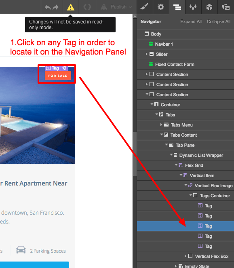The image size is (234, 268).
Task: Switch to the Navigator panel tab
Action: pyautogui.click(x=177, y=7)
